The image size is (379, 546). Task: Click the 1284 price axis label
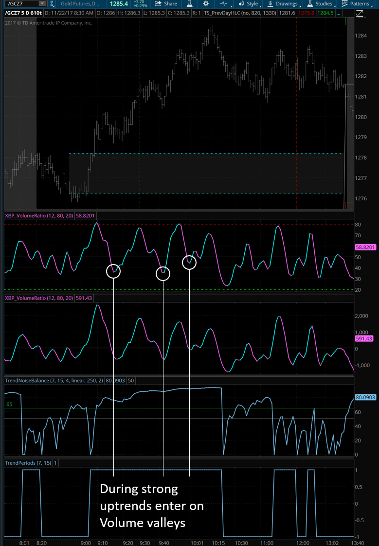click(361, 35)
